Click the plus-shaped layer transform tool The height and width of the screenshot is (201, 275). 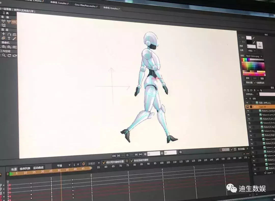tap(4, 34)
